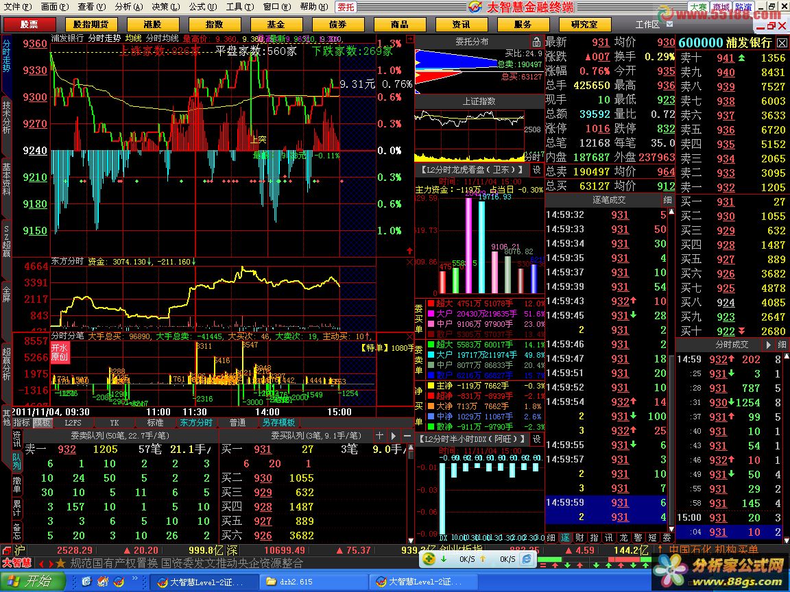This screenshot has width=790, height=592.
Task: Switch to 东方分时 template
Action: 197,423
